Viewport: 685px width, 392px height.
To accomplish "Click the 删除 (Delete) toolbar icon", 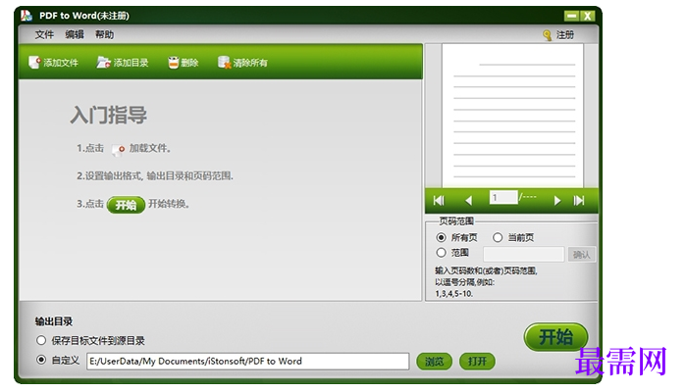I will coord(174,63).
